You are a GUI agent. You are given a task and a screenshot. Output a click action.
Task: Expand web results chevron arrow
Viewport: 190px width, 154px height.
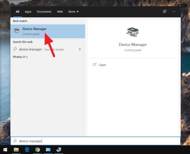pyautogui.click(x=80, y=49)
